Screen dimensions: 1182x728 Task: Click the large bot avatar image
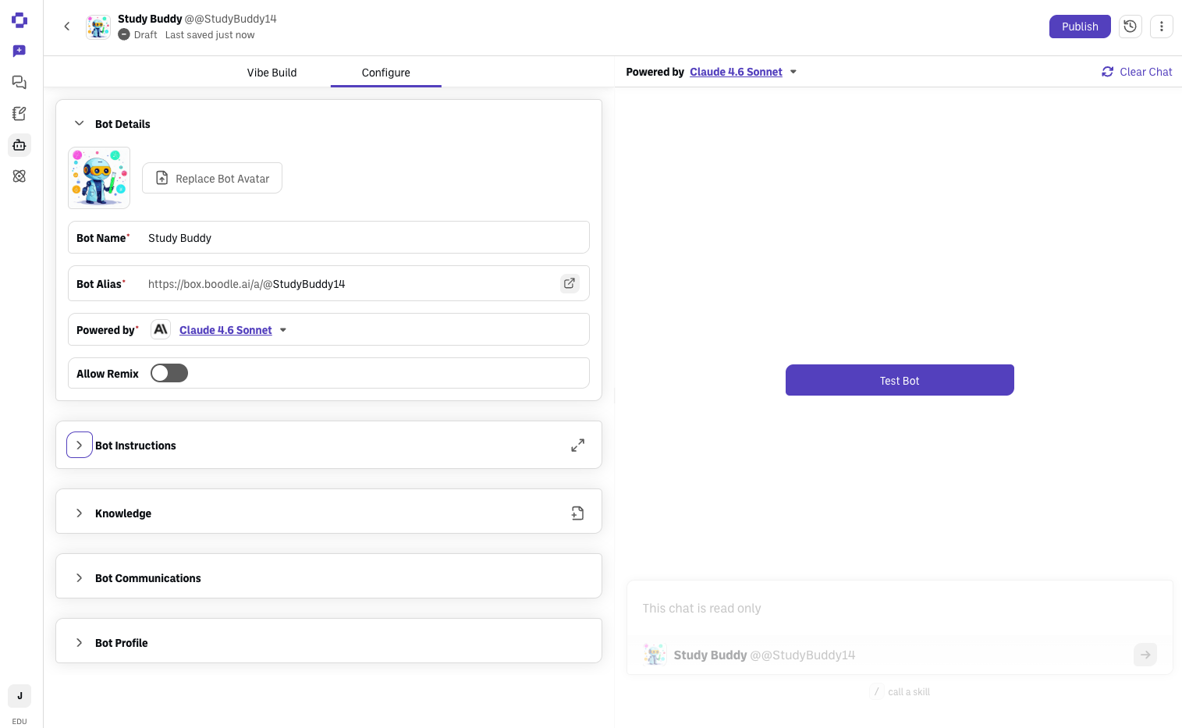[x=99, y=178]
